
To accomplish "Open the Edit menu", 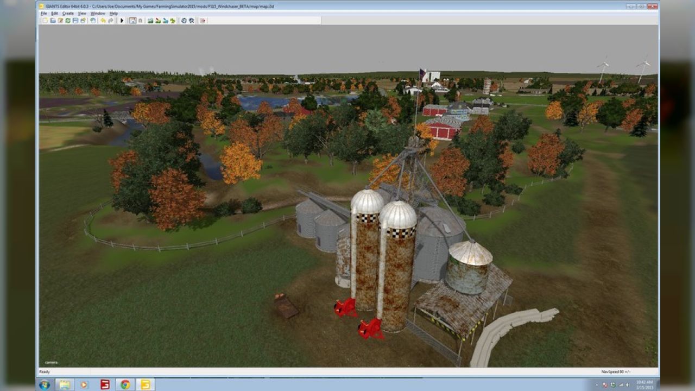I will (x=54, y=13).
